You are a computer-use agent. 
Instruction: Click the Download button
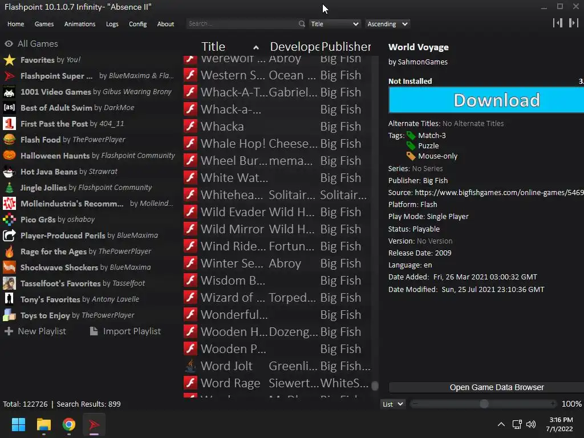coord(486,100)
